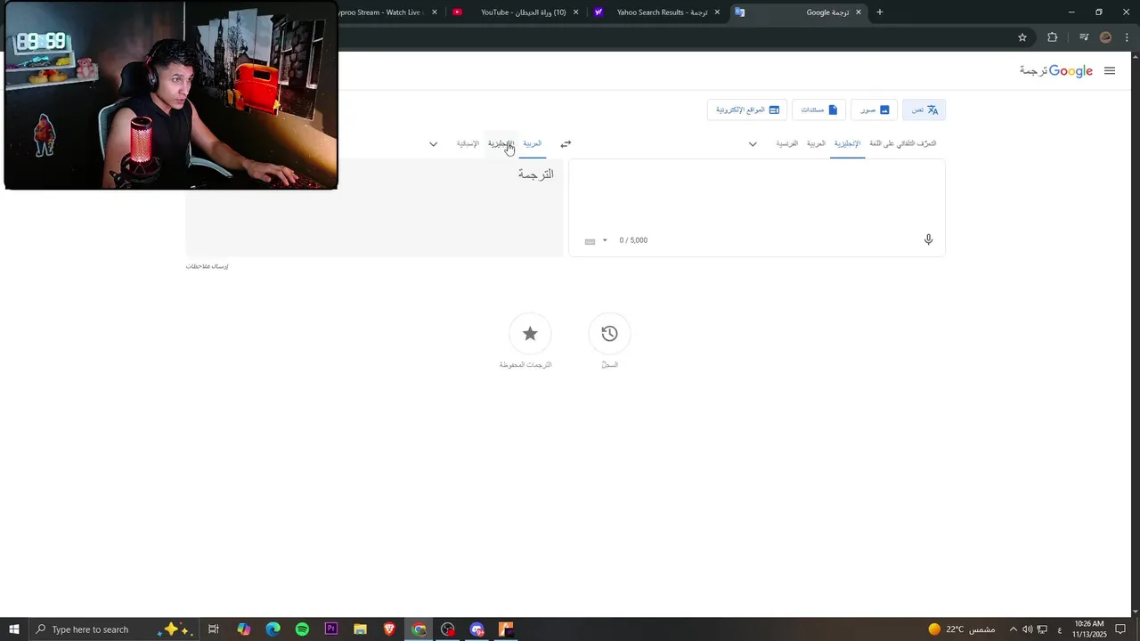Launch Copilot from the taskbar
The height and width of the screenshot is (641, 1140).
tap(243, 629)
